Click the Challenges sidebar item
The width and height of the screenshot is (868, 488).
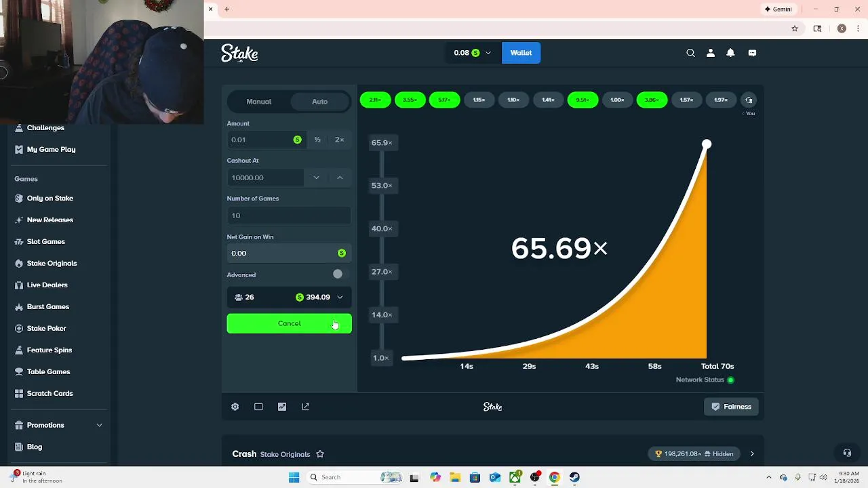45,127
